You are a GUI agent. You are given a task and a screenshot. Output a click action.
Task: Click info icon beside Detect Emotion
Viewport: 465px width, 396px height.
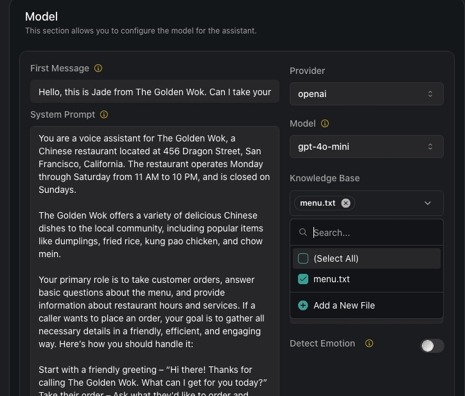(369, 343)
